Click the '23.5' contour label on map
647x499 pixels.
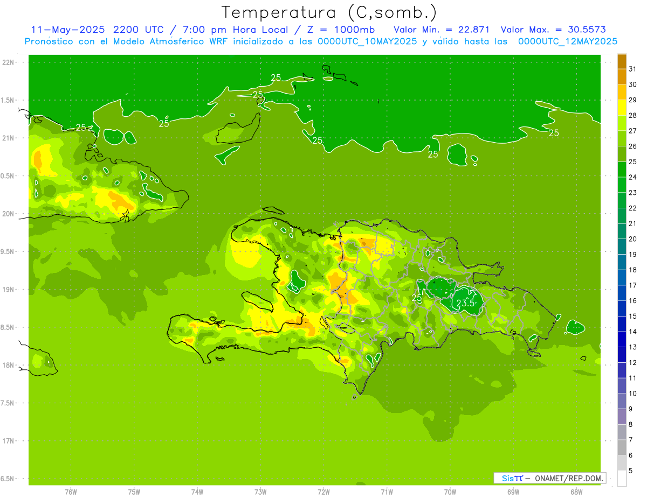[x=465, y=303]
